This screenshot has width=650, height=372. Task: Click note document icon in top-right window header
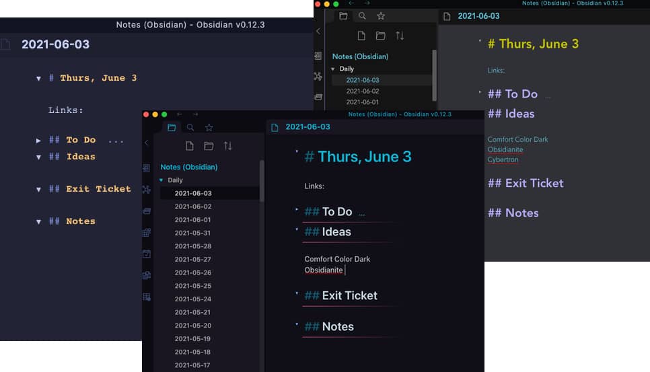point(447,17)
